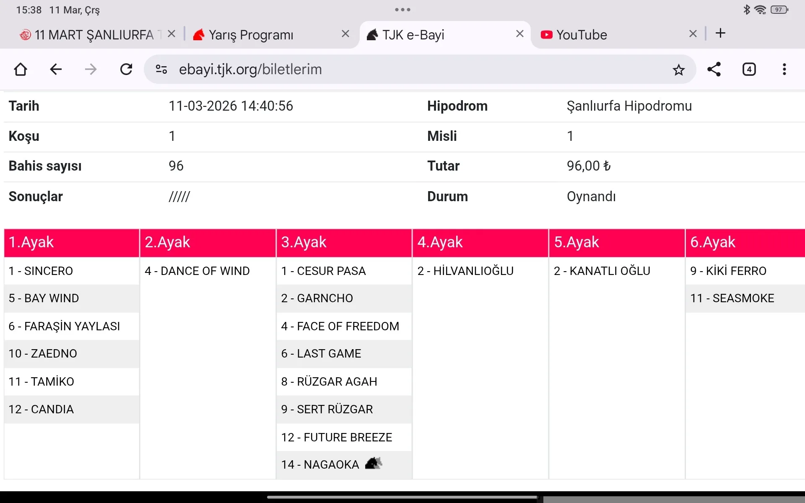Bookmark page with star icon

[x=678, y=70]
